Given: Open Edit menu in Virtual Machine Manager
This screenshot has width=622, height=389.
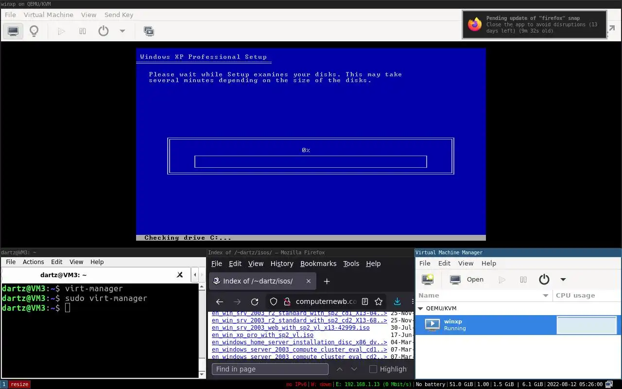Looking at the screenshot, I should 444,263.
